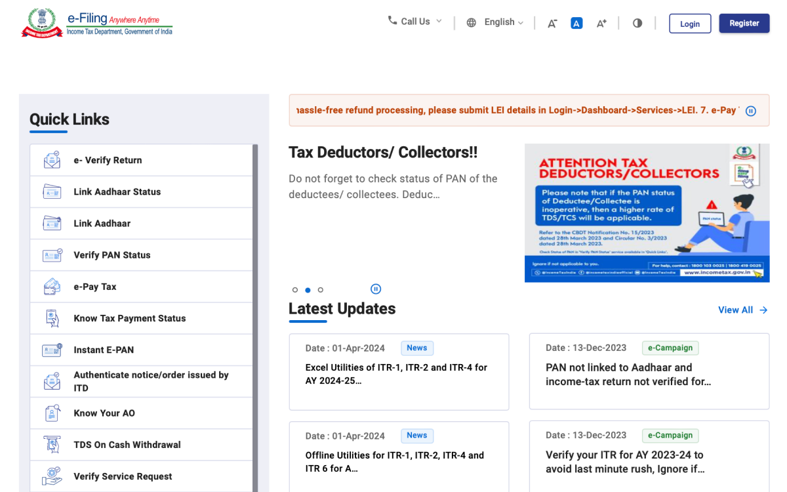Click the e-Verify Return envelope icon
Screen dimensions: 787x492
(x=52, y=160)
